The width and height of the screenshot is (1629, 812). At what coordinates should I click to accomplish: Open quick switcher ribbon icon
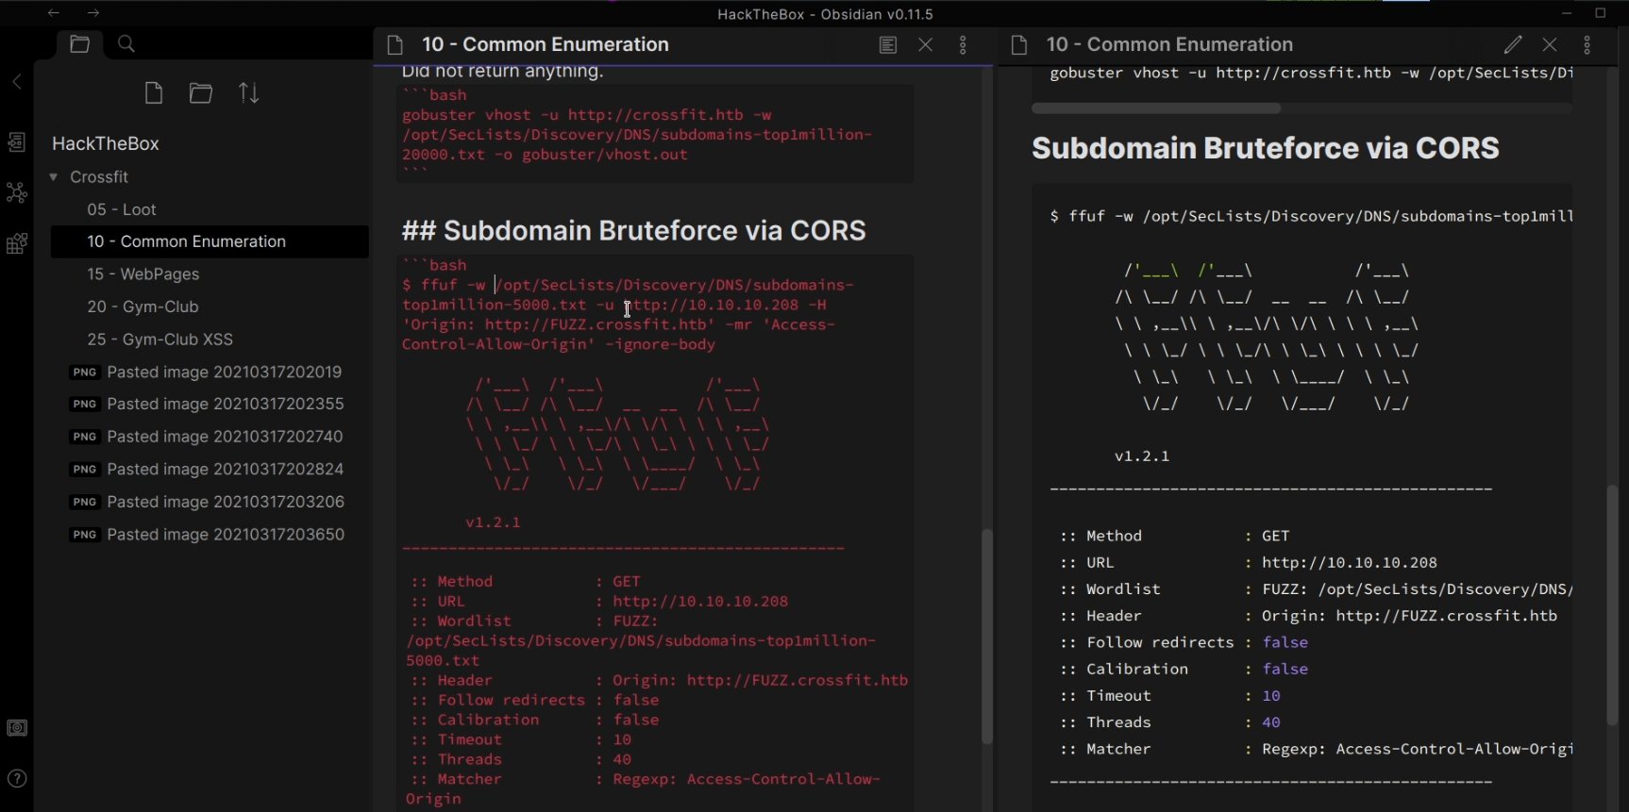[17, 142]
